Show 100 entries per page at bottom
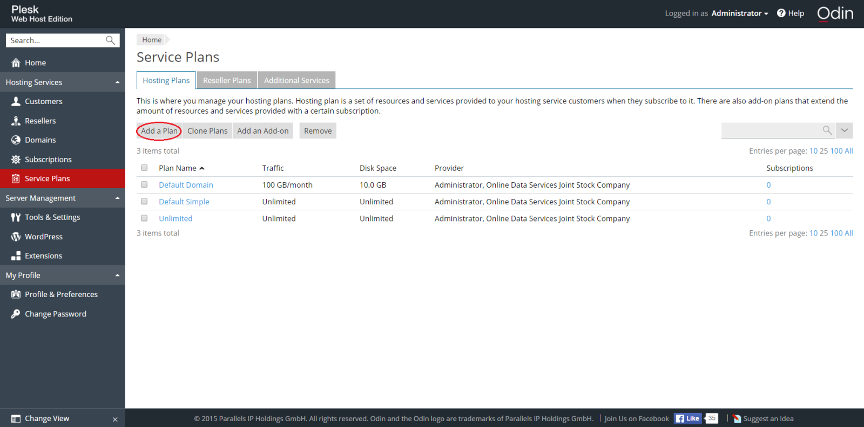The height and width of the screenshot is (427, 864). (x=836, y=233)
